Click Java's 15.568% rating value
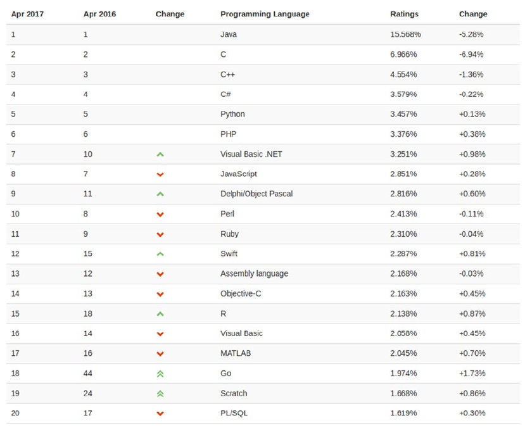The image size is (525, 428). click(x=405, y=34)
